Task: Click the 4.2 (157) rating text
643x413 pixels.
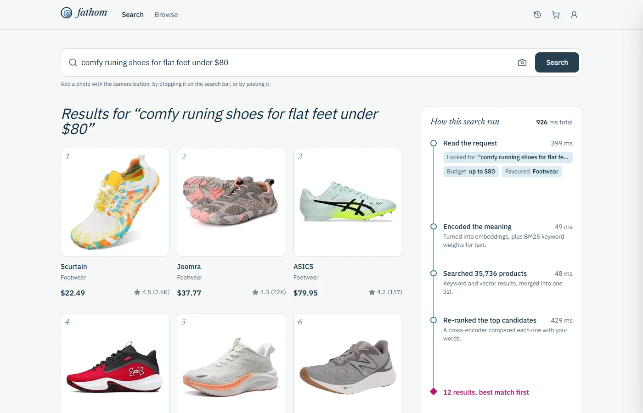Action: pos(389,292)
